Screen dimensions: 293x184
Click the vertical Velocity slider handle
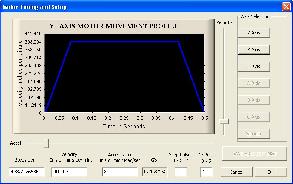(x=224, y=122)
